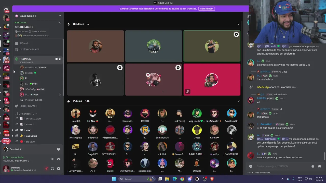
Task: Invite people icon on REUNION channel
Action: 60,59
